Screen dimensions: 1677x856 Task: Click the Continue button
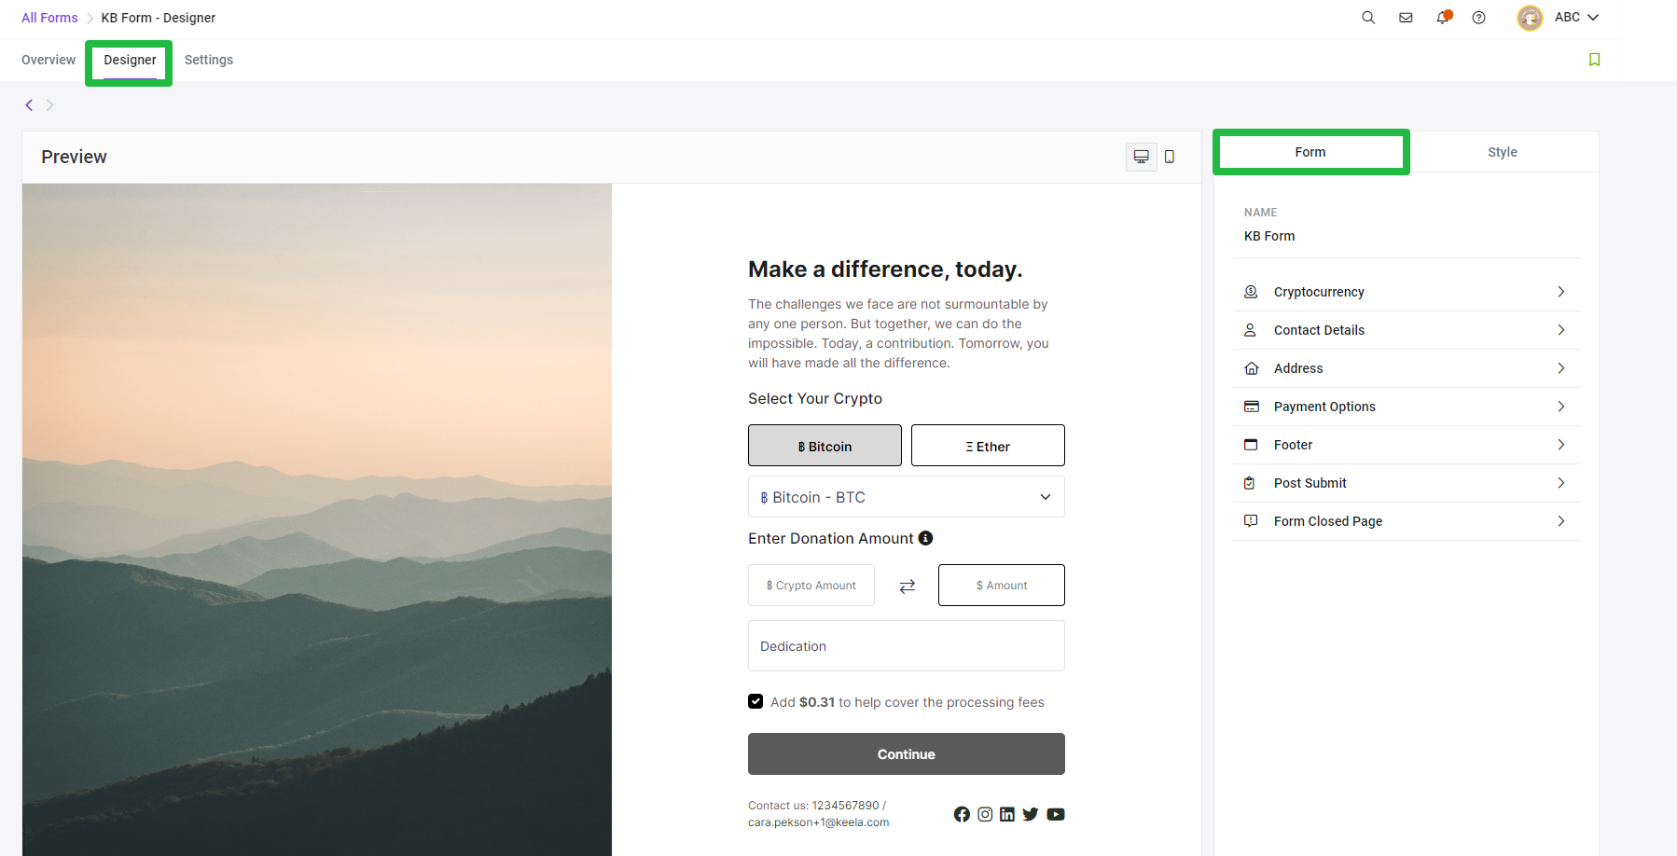(906, 753)
